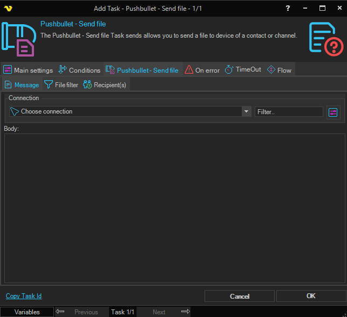Select the File filter sub-tab
Image resolution: width=347 pixels, height=317 pixels.
[x=61, y=85]
